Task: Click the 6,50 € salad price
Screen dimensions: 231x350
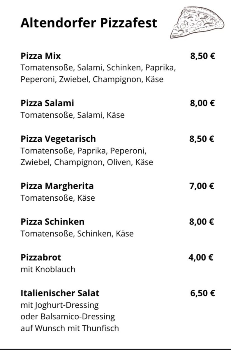Action: click(x=202, y=293)
